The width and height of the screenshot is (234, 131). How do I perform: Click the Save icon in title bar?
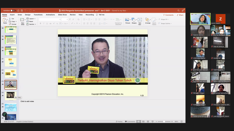pyautogui.click(x=22, y=11)
